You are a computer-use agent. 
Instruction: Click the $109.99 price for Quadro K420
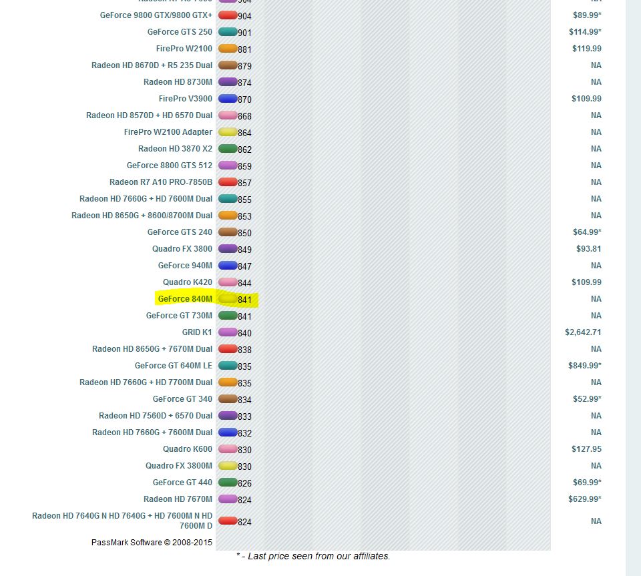click(x=587, y=283)
